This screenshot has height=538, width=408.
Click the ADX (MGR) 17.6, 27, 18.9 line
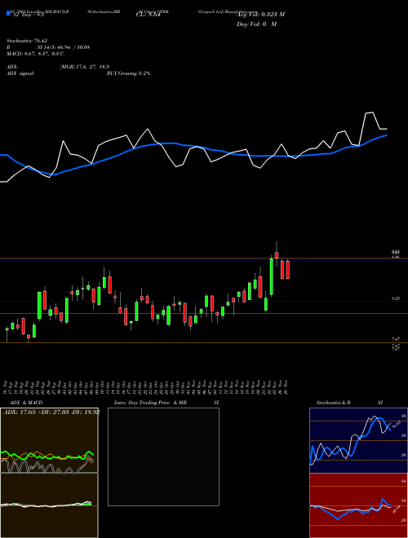point(58,67)
